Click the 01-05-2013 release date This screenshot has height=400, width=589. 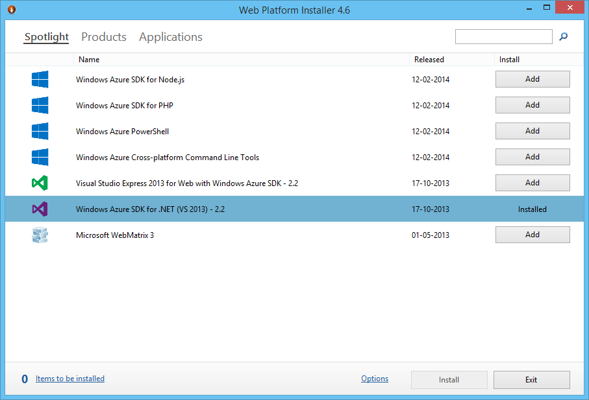click(430, 235)
